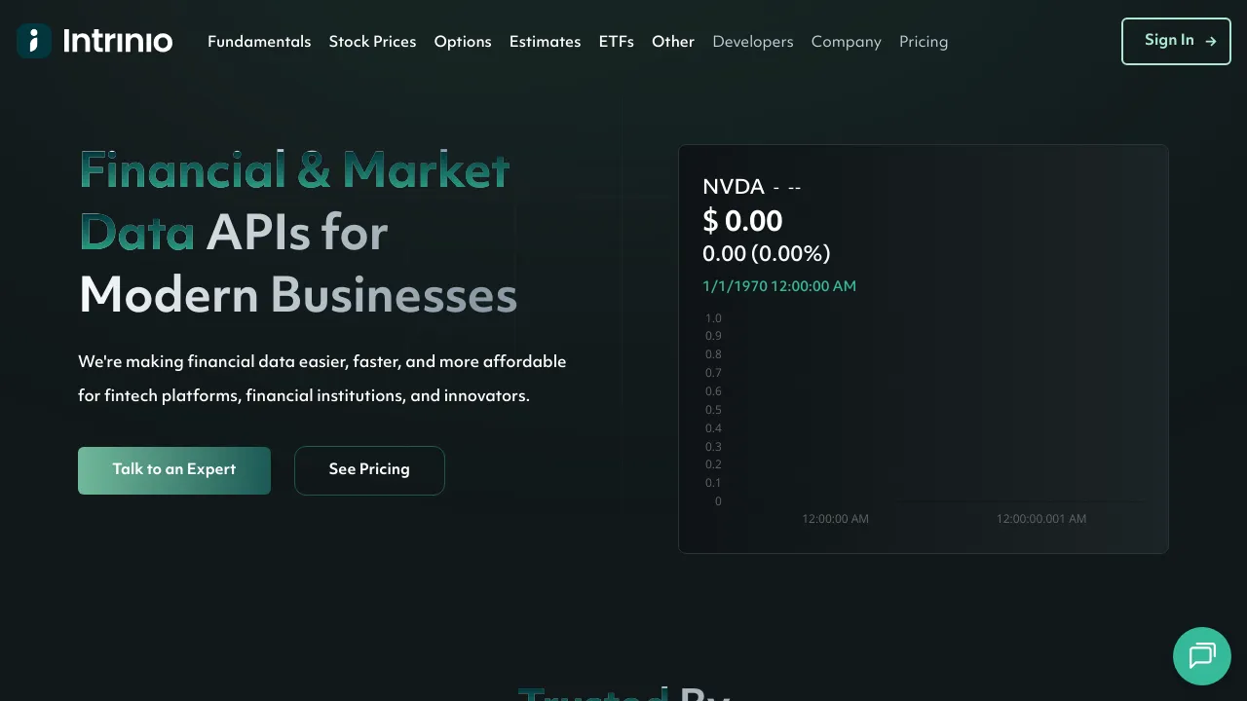The width and height of the screenshot is (1247, 701).
Task: Click the 1/1/1970 12:00:00 AM timestamp
Action: pos(779,286)
